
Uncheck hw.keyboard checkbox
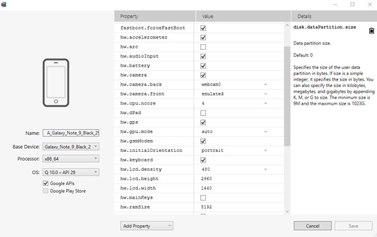[x=203, y=160]
